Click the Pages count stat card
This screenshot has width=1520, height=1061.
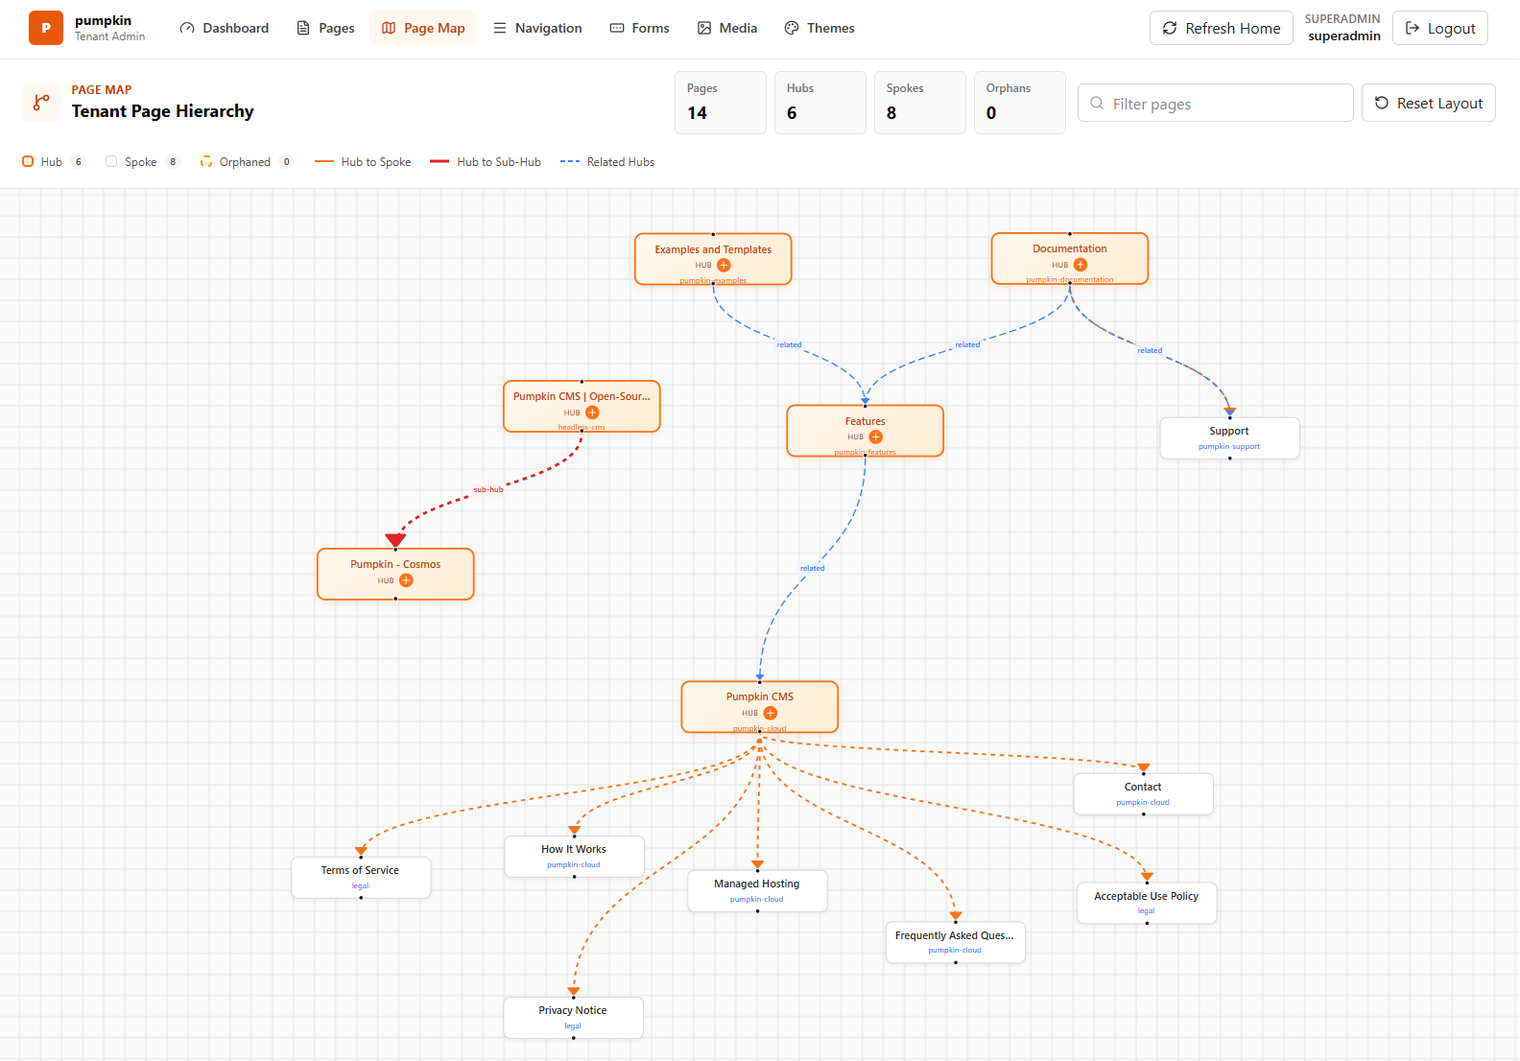[721, 103]
